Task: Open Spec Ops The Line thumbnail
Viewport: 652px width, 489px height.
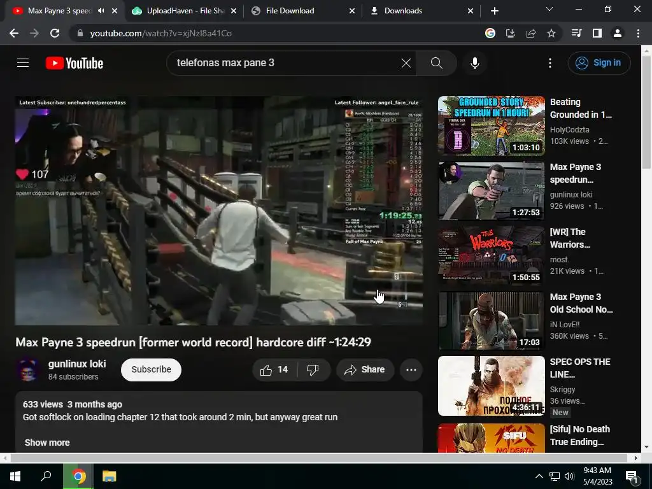Action: tap(492, 385)
